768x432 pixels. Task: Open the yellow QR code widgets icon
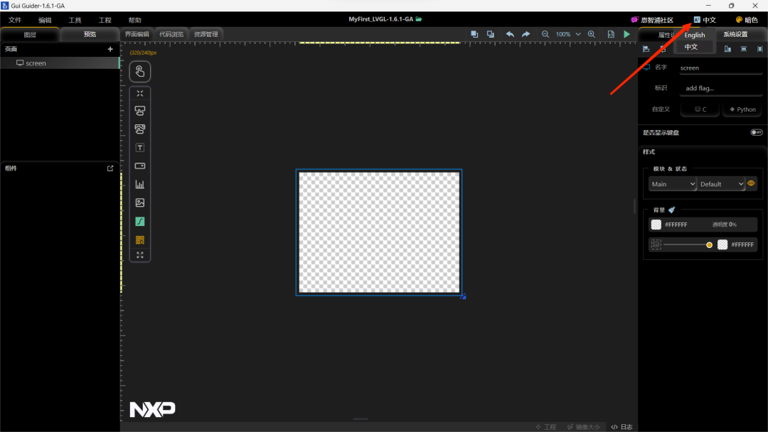(x=139, y=239)
